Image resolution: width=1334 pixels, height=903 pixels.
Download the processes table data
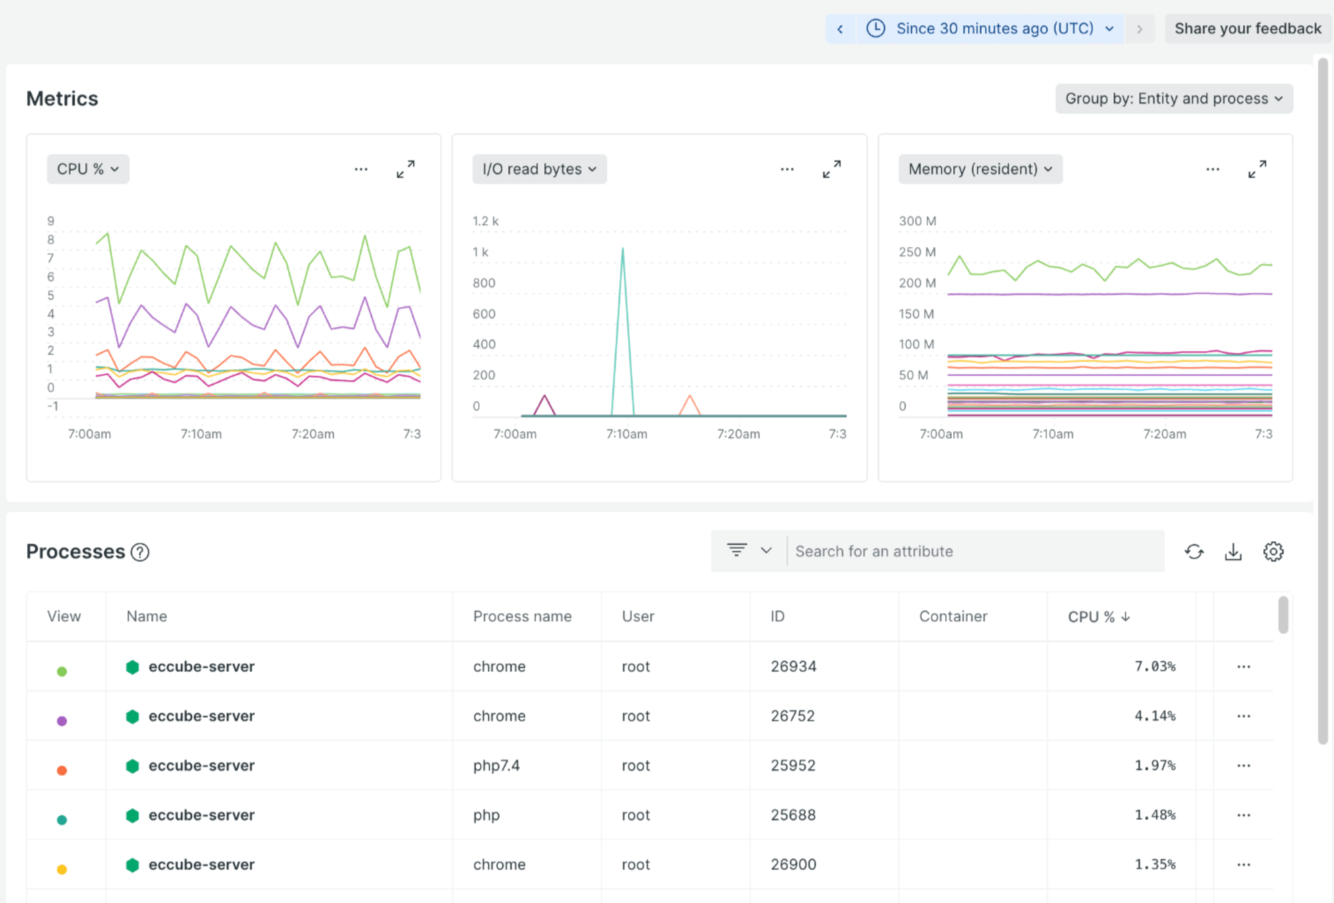point(1233,552)
